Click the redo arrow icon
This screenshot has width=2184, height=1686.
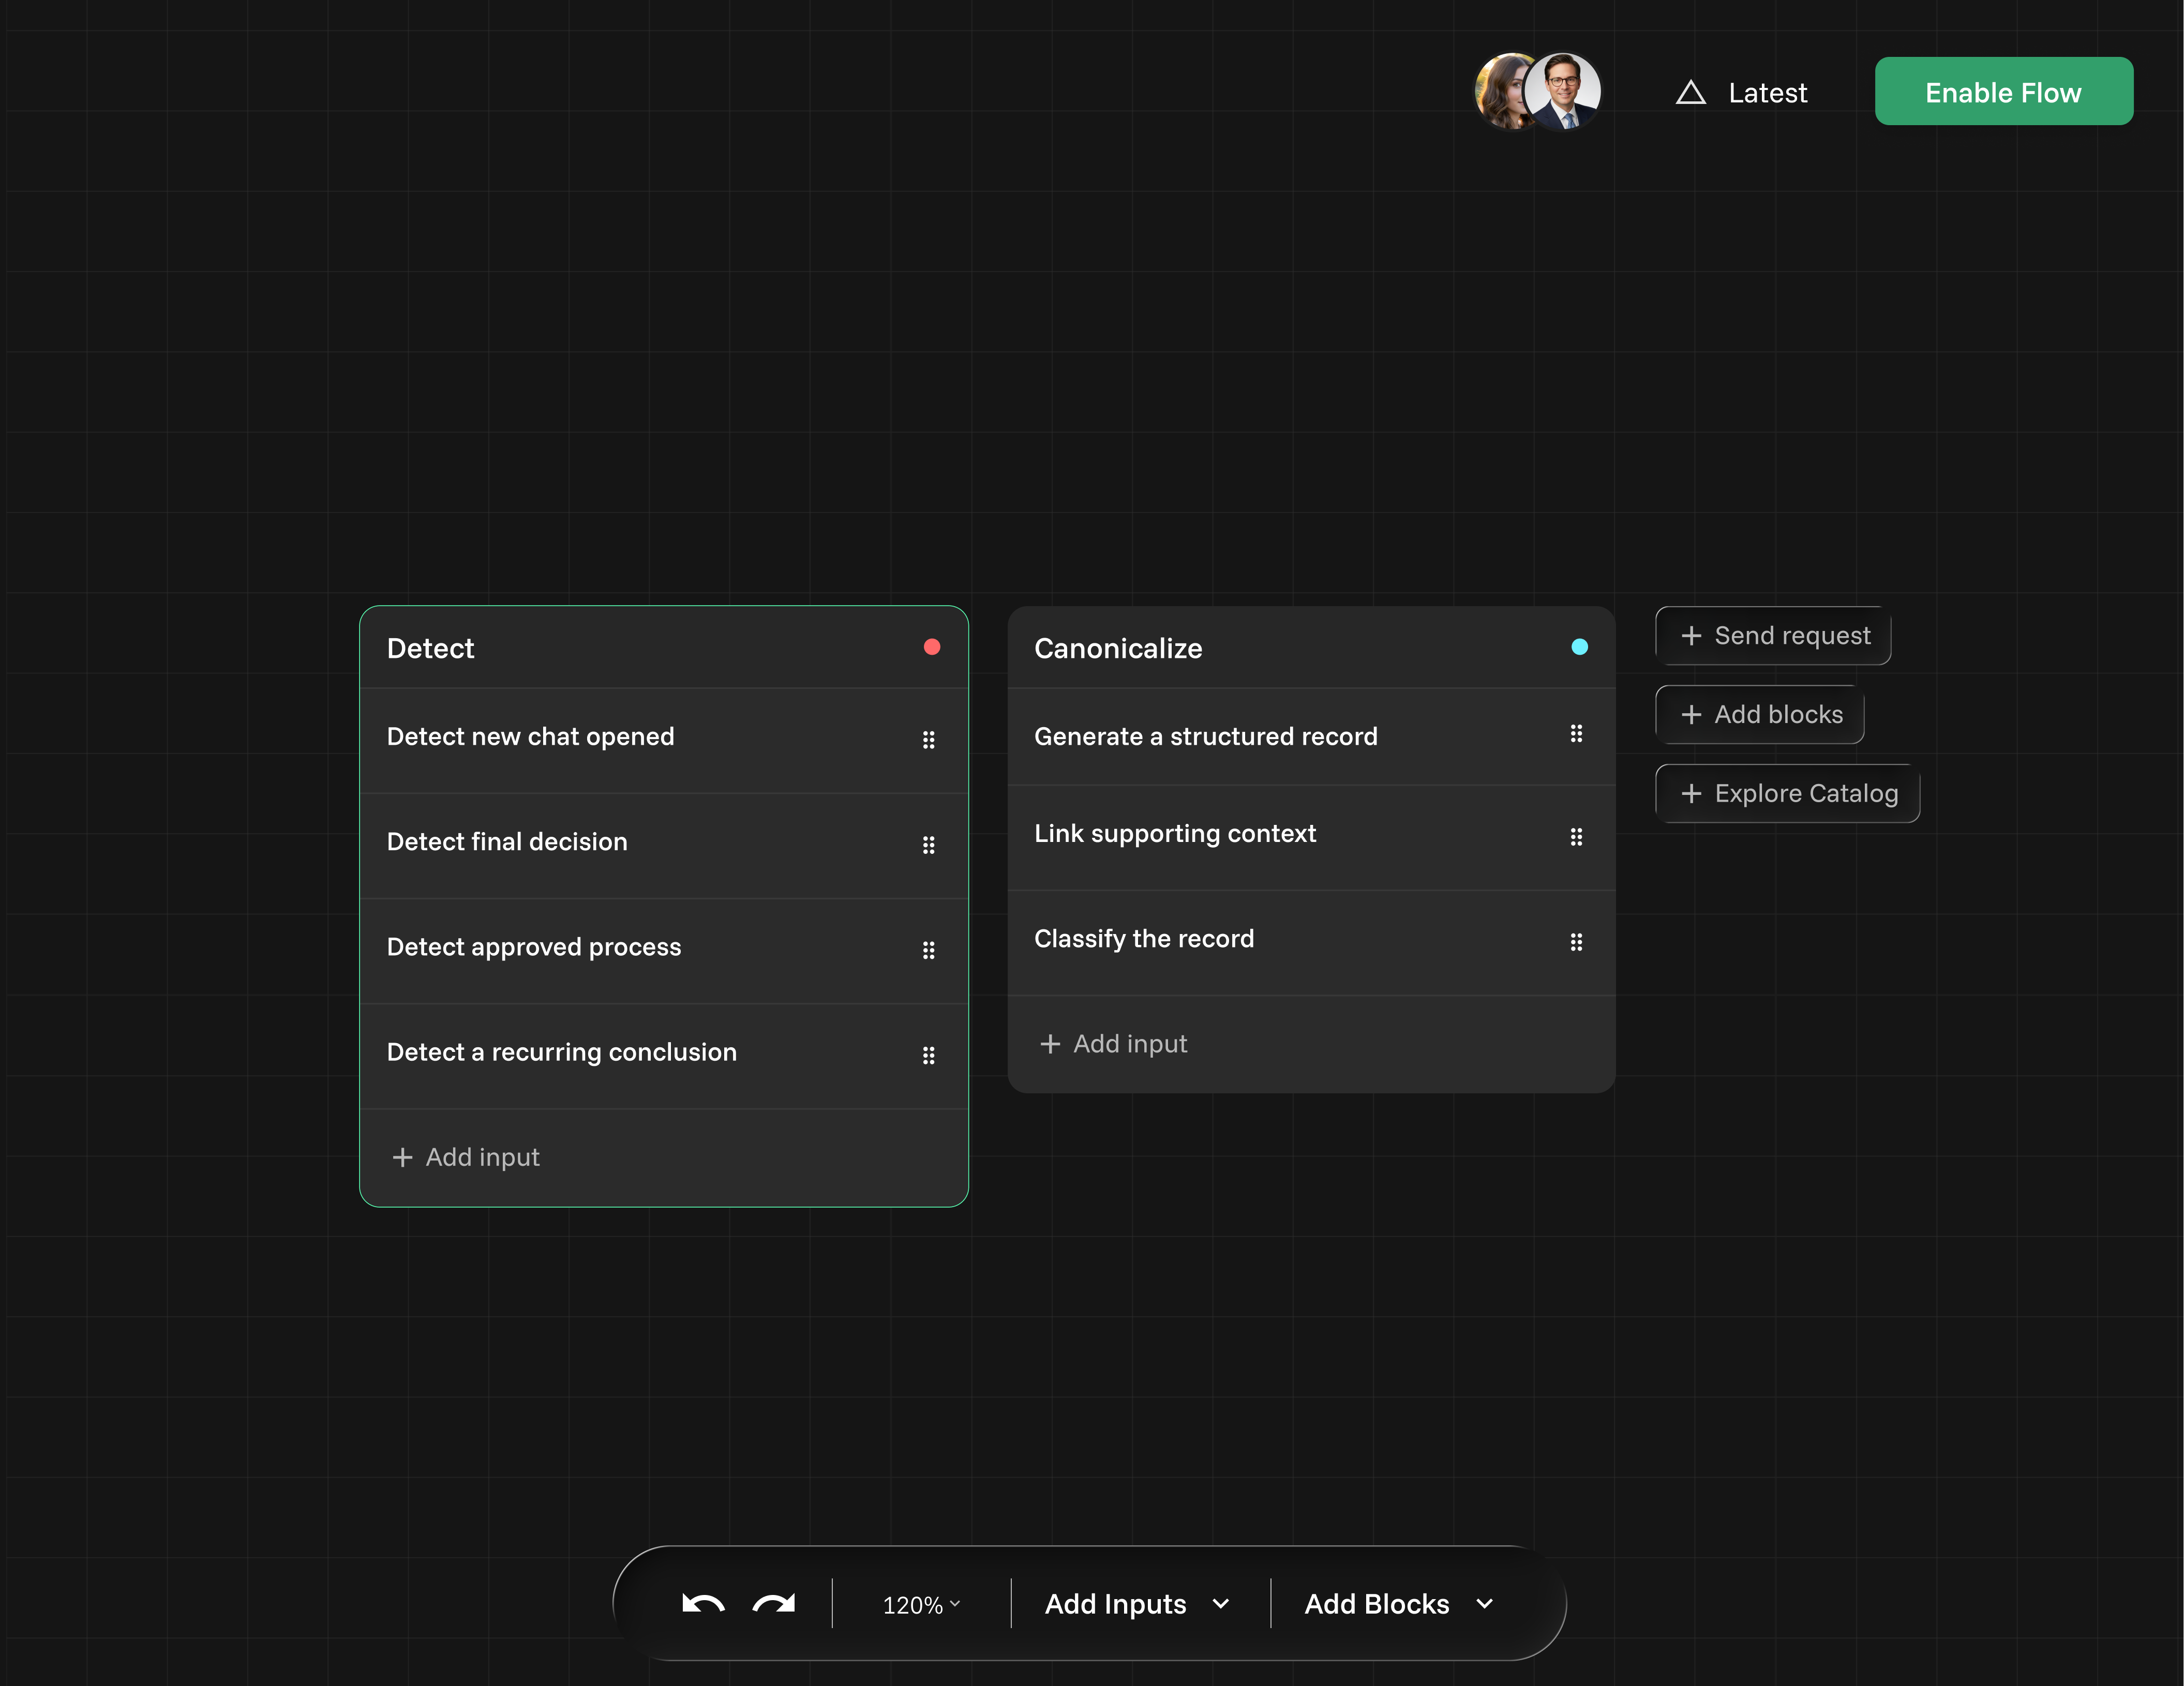(x=774, y=1604)
